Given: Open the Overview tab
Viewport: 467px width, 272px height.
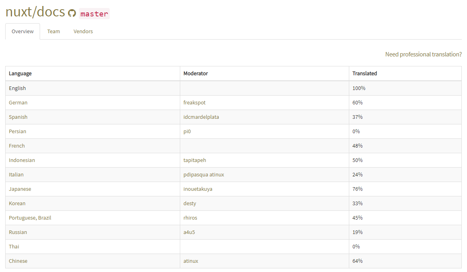Looking at the screenshot, I should [x=22, y=32].
